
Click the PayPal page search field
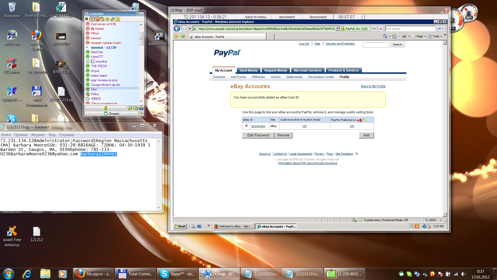click(376, 45)
